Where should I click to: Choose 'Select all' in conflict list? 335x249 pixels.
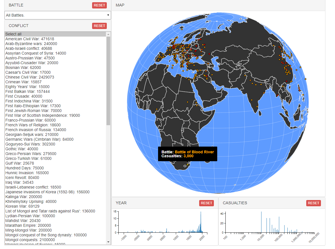pyautogui.click(x=55, y=34)
